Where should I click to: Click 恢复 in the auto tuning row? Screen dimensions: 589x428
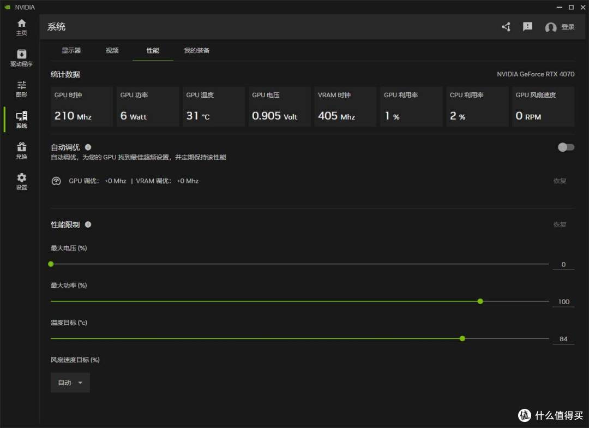560,181
